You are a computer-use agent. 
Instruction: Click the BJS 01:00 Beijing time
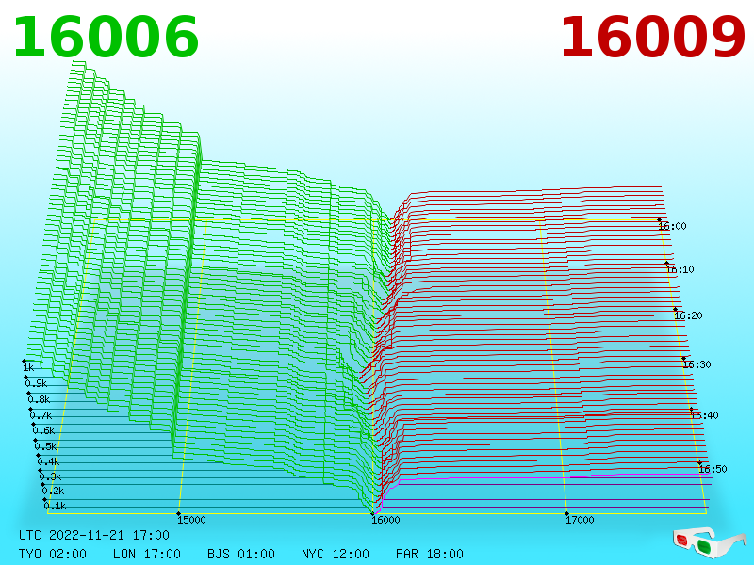click(x=241, y=554)
